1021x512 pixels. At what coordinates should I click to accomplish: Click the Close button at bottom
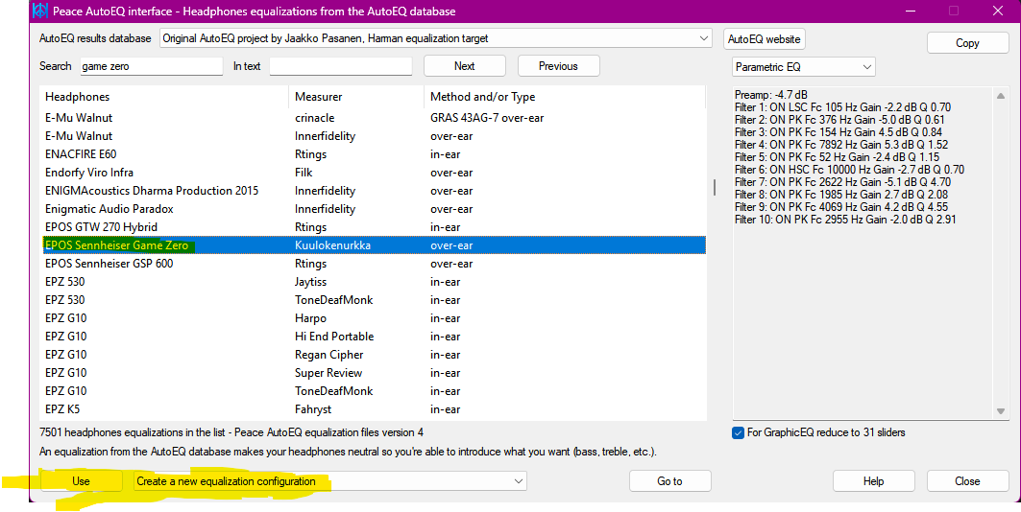click(x=967, y=481)
